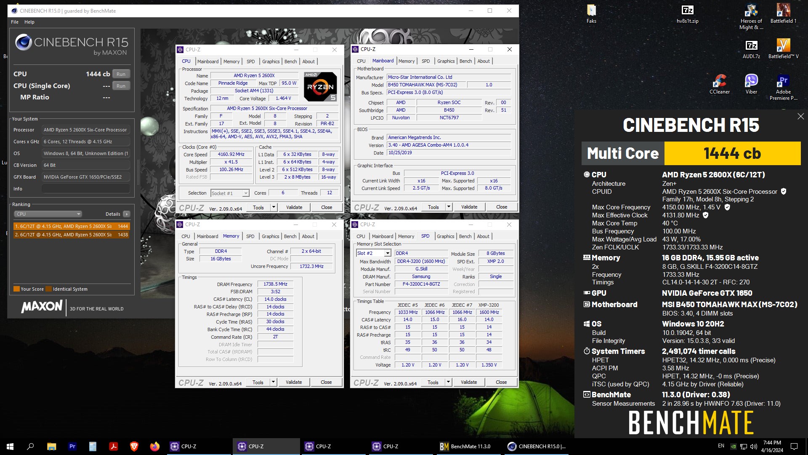Open the Faks folder on desktop
This screenshot has width=808, height=455.
coord(591,13)
